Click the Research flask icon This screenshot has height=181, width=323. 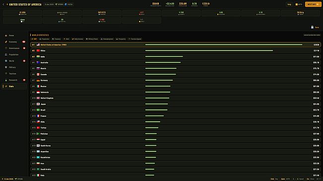coord(6,80)
